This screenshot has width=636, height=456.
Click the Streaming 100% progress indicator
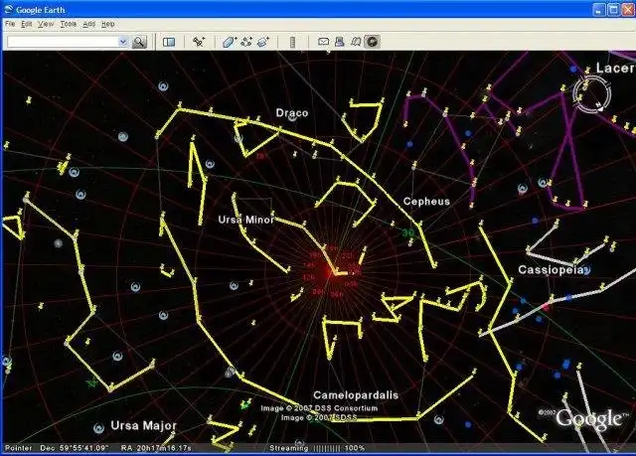pyautogui.click(x=317, y=448)
